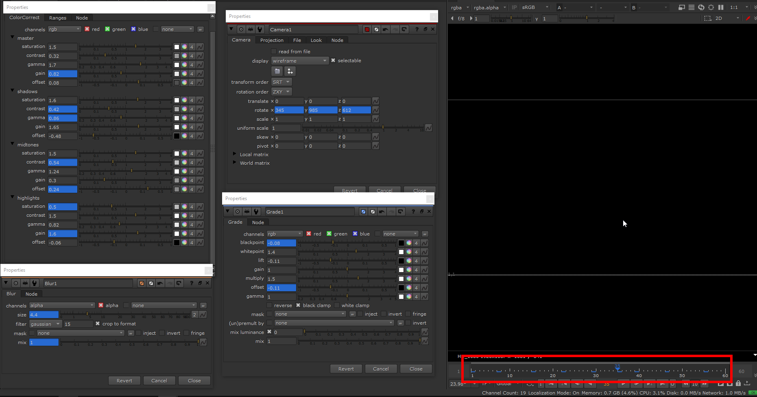The height and width of the screenshot is (397, 757).
Task: Open the display wireframe dropdown
Action: coord(299,61)
